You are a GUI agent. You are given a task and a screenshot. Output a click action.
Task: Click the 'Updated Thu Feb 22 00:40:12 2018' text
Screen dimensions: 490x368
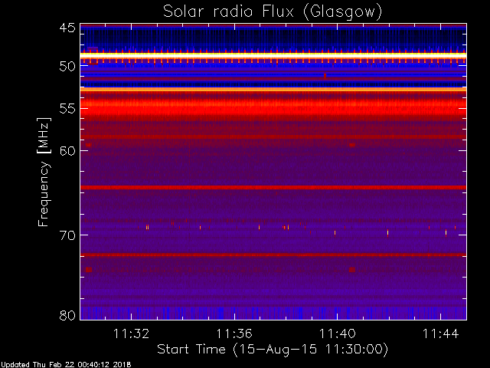[66, 365]
